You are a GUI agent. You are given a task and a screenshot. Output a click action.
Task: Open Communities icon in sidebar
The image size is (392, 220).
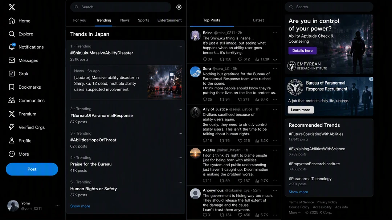pos(12,100)
